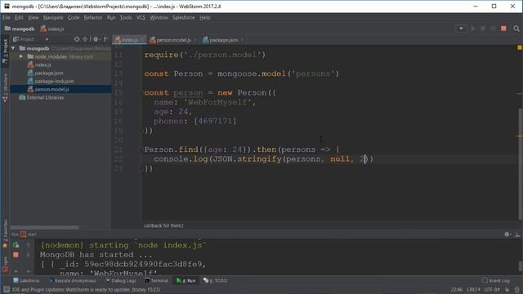Image resolution: width=523 pixels, height=294 pixels.
Task: Click Search Everywhere magnifier icon
Action: coord(516,29)
